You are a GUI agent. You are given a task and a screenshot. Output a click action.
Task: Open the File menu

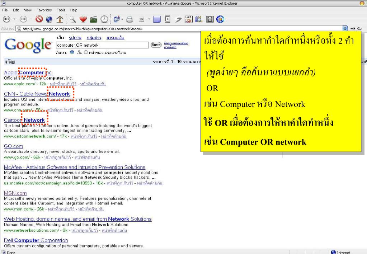pyautogui.click(x=5, y=10)
